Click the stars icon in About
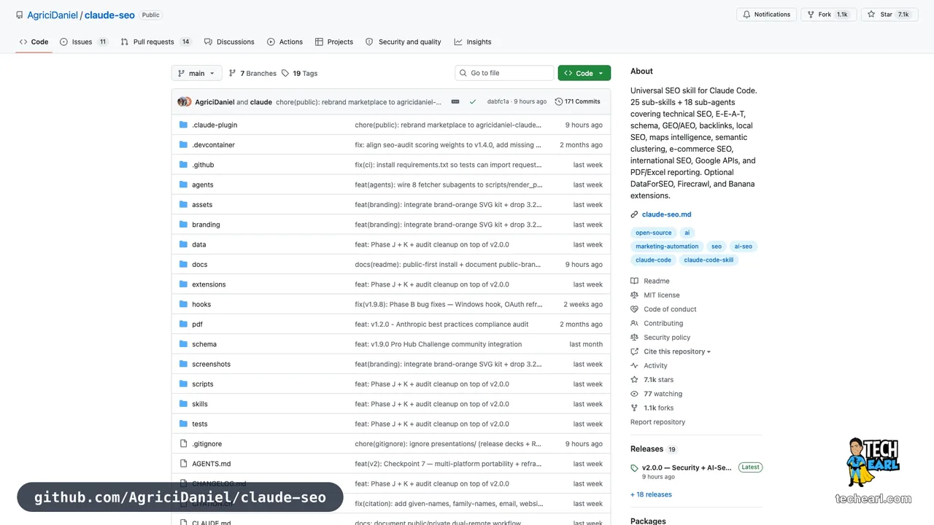Image resolution: width=934 pixels, height=525 pixels. tap(634, 380)
